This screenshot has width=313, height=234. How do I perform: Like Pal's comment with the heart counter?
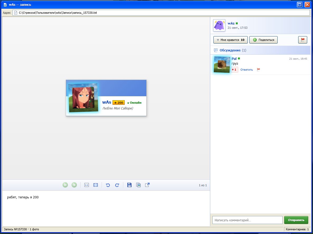coord(234,70)
